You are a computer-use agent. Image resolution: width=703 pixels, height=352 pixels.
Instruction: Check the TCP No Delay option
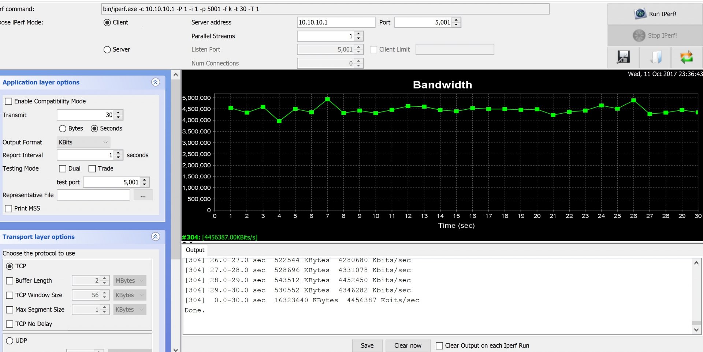point(10,324)
